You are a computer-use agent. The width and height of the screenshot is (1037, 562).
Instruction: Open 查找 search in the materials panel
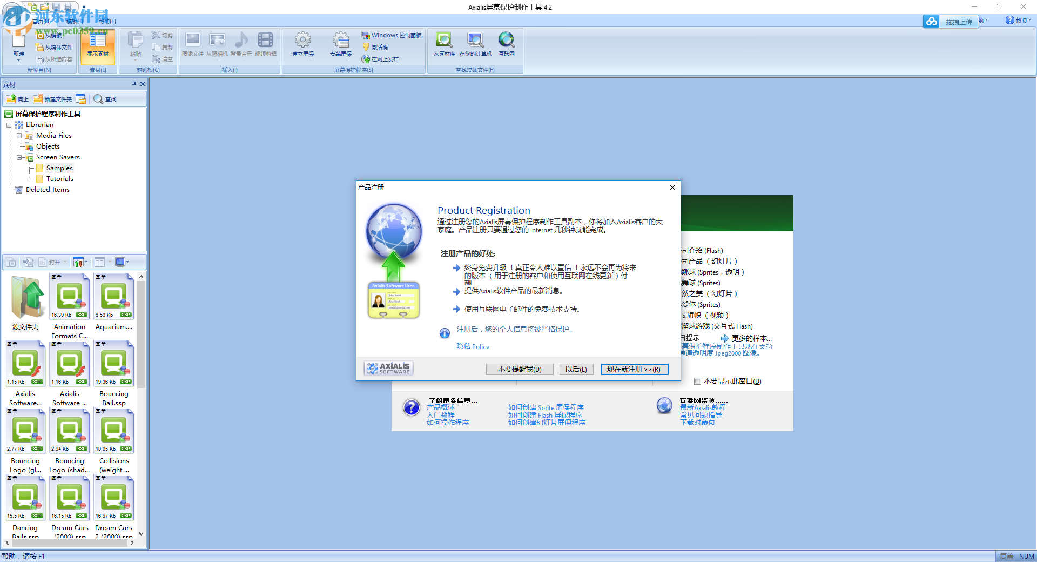[x=106, y=99]
